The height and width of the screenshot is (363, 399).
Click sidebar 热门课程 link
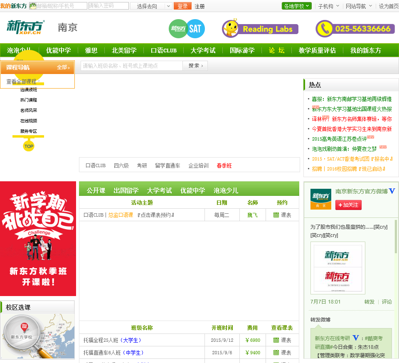click(x=29, y=100)
